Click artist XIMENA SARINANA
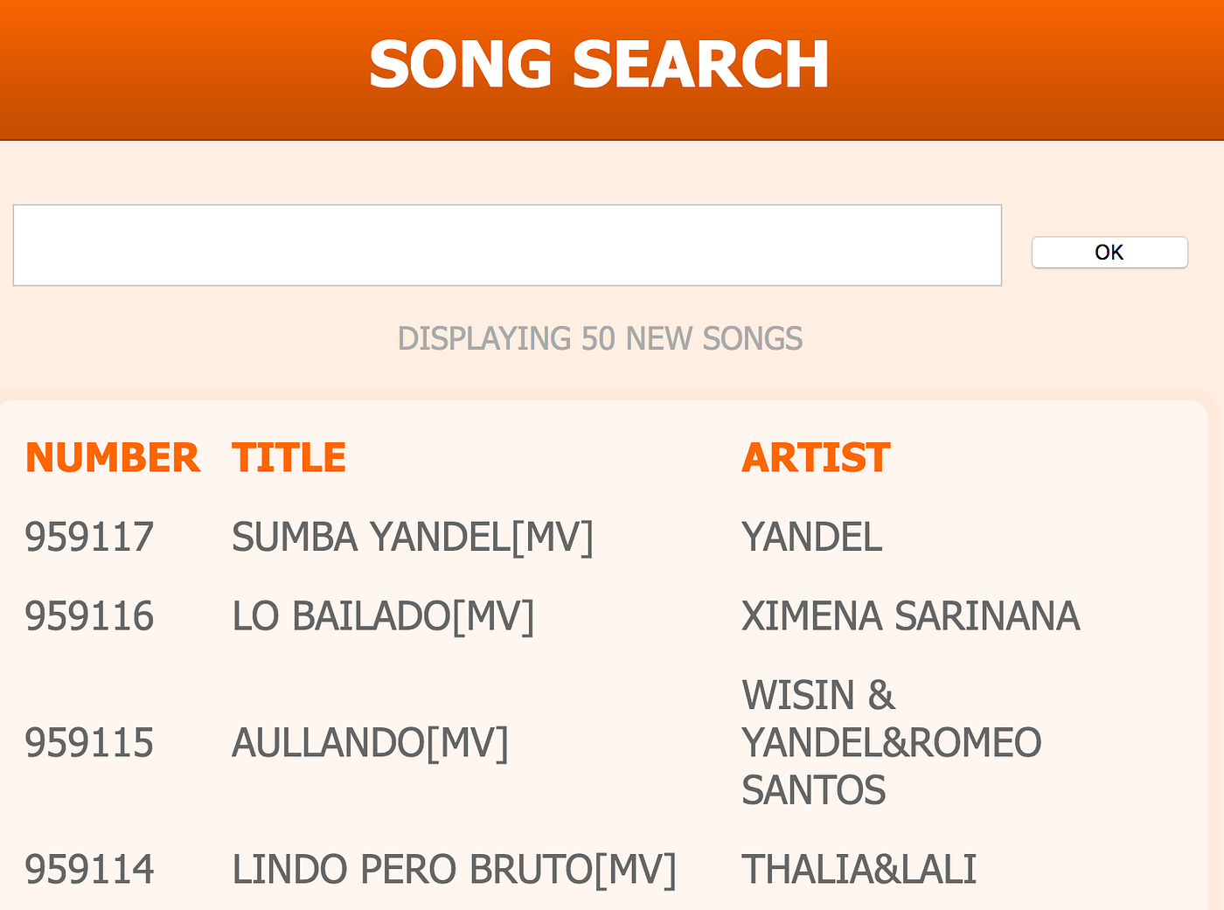Viewport: 1224px width, 910px height. (x=911, y=616)
